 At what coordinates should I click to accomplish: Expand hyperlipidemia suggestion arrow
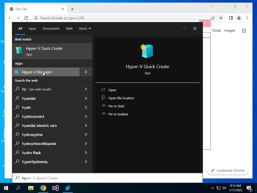pyautogui.click(x=86, y=162)
